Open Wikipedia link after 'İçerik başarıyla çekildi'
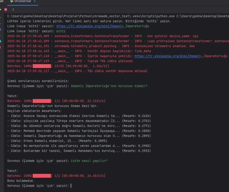 (181, 56)
